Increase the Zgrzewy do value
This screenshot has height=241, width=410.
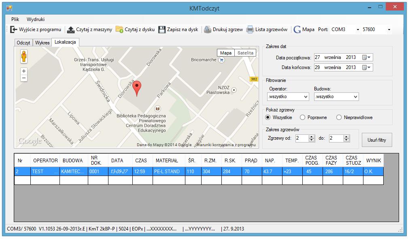coord(346,137)
